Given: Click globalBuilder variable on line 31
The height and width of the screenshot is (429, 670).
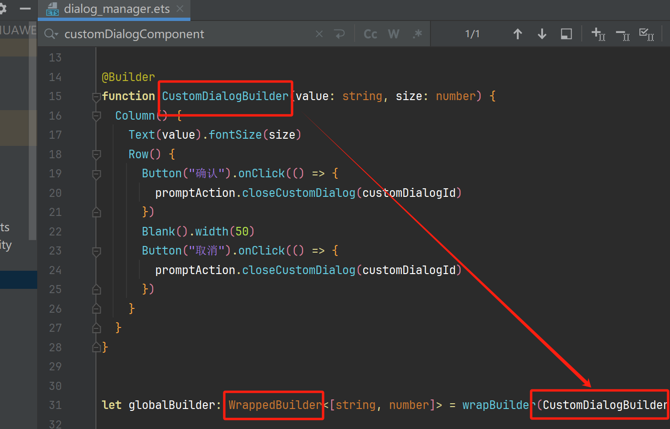Looking at the screenshot, I should [172, 405].
